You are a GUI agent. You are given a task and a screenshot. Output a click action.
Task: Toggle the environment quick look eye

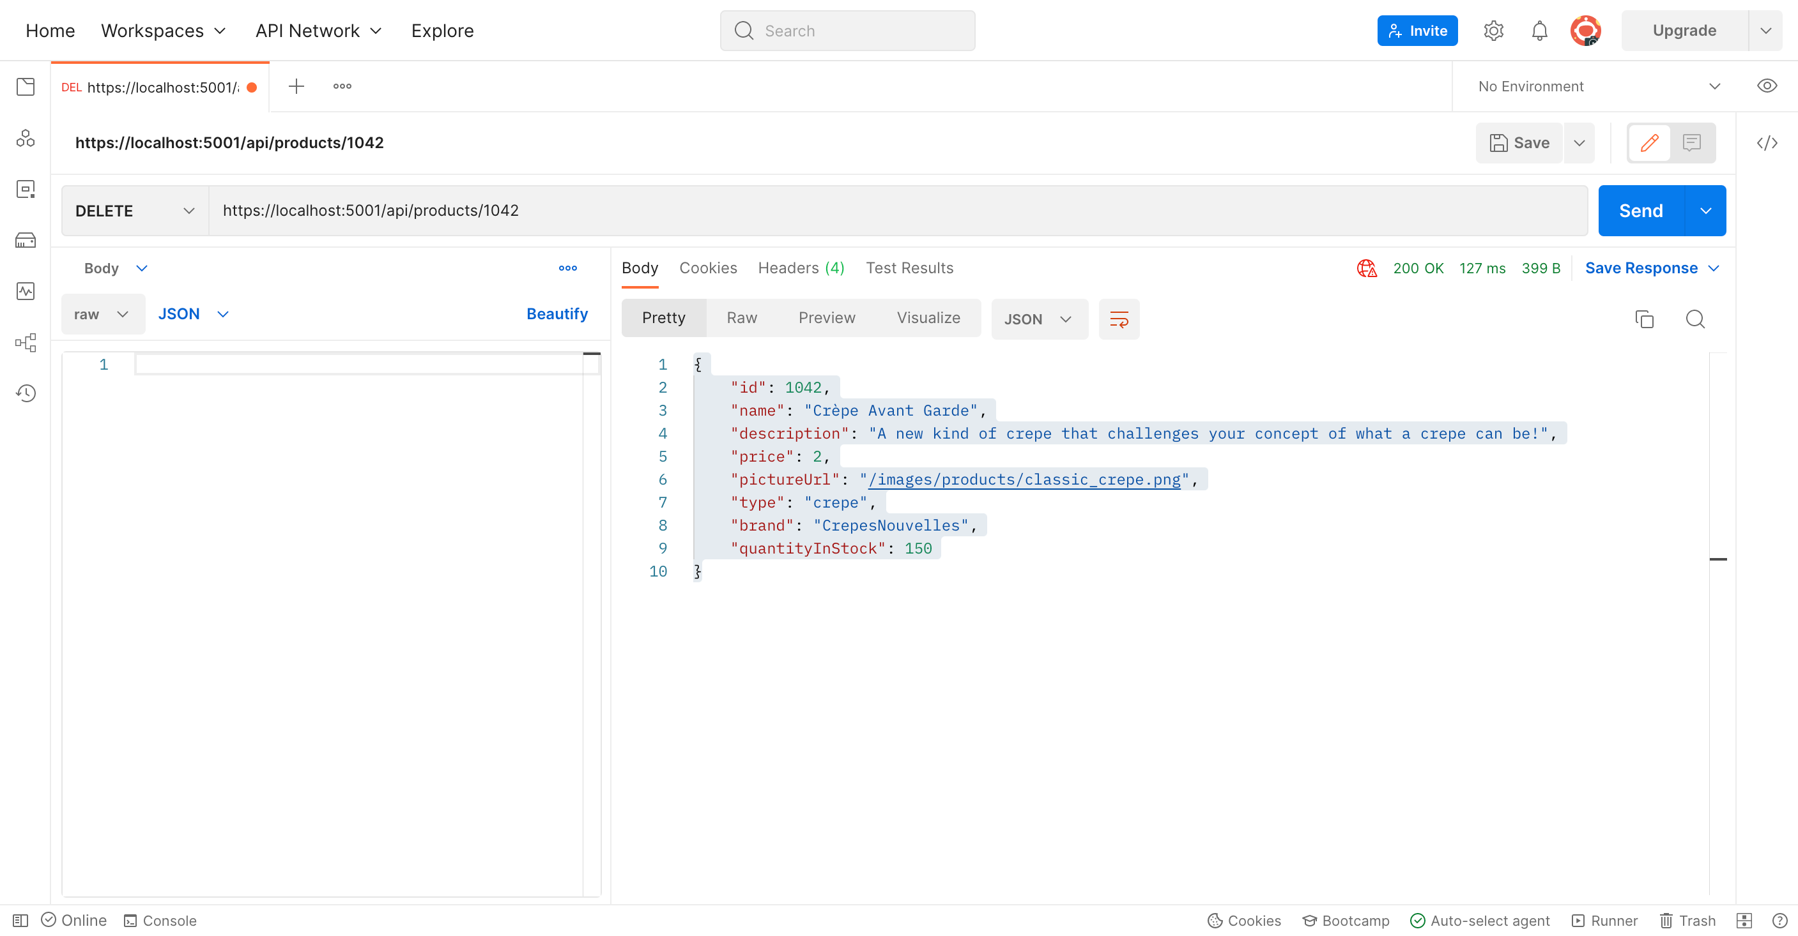coord(1767,86)
